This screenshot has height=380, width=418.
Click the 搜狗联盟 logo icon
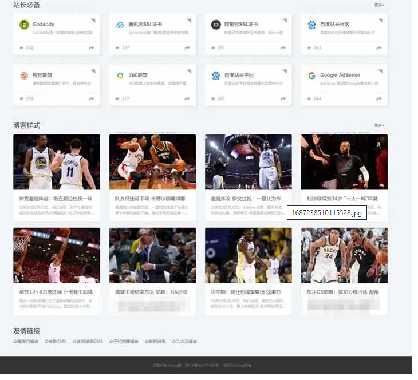point(24,76)
